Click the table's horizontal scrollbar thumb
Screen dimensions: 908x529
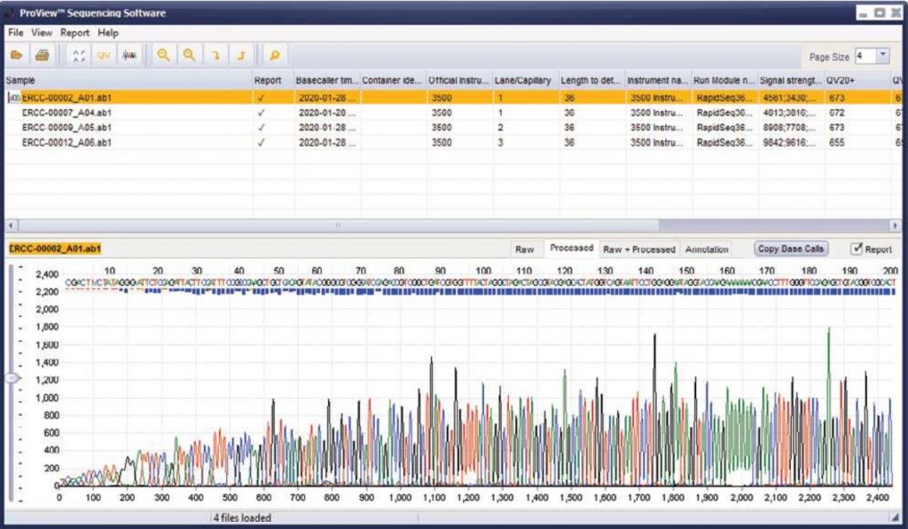tap(338, 225)
